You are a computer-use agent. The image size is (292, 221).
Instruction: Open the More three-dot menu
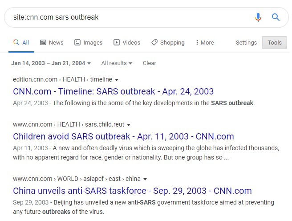pos(205,43)
